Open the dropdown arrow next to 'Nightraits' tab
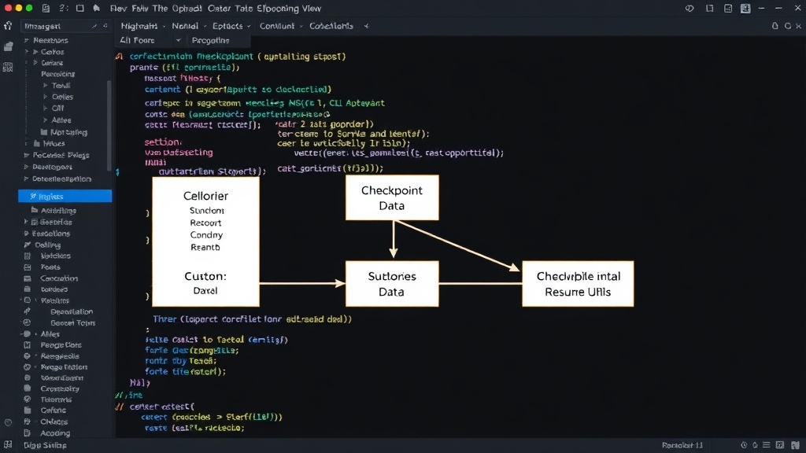806x453 pixels. 164,26
